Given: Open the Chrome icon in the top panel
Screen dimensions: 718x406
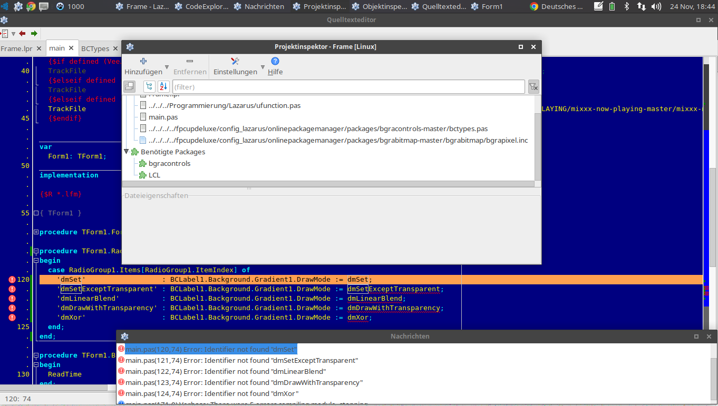Looking at the screenshot, I should pos(31,6).
